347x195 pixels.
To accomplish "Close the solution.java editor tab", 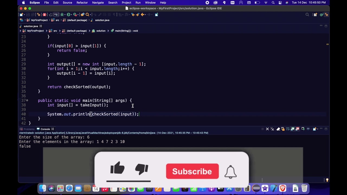I will click(41, 26).
